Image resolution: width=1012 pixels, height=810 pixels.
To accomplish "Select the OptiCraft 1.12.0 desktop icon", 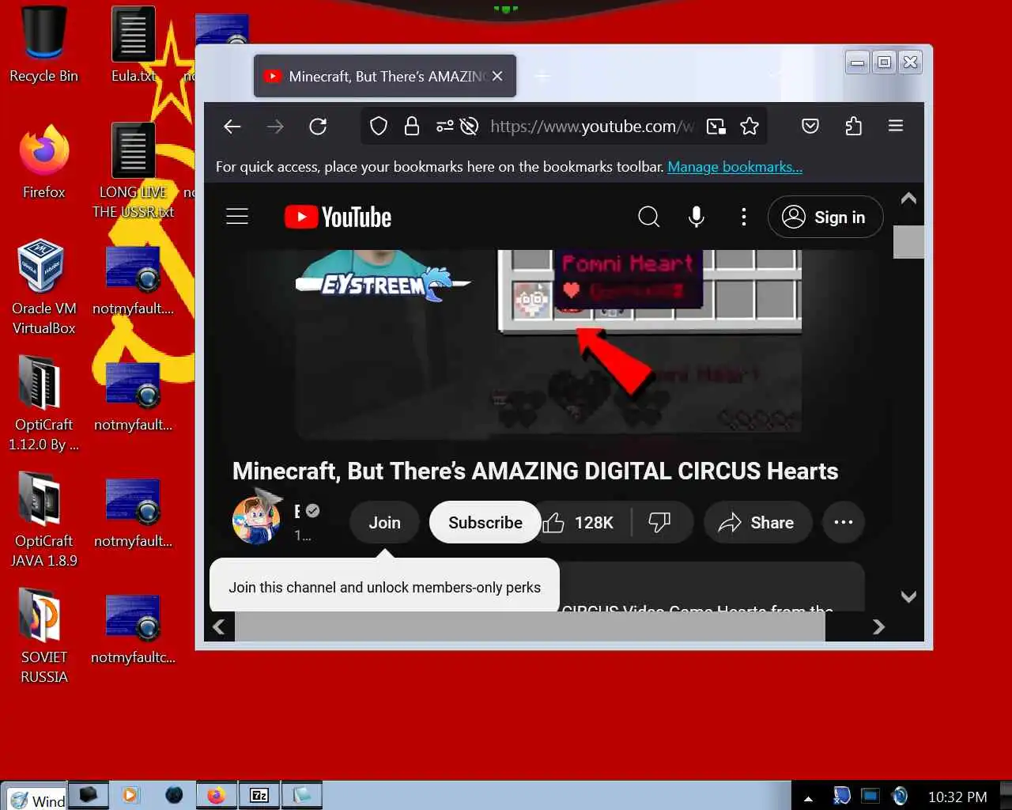I will point(43,404).
